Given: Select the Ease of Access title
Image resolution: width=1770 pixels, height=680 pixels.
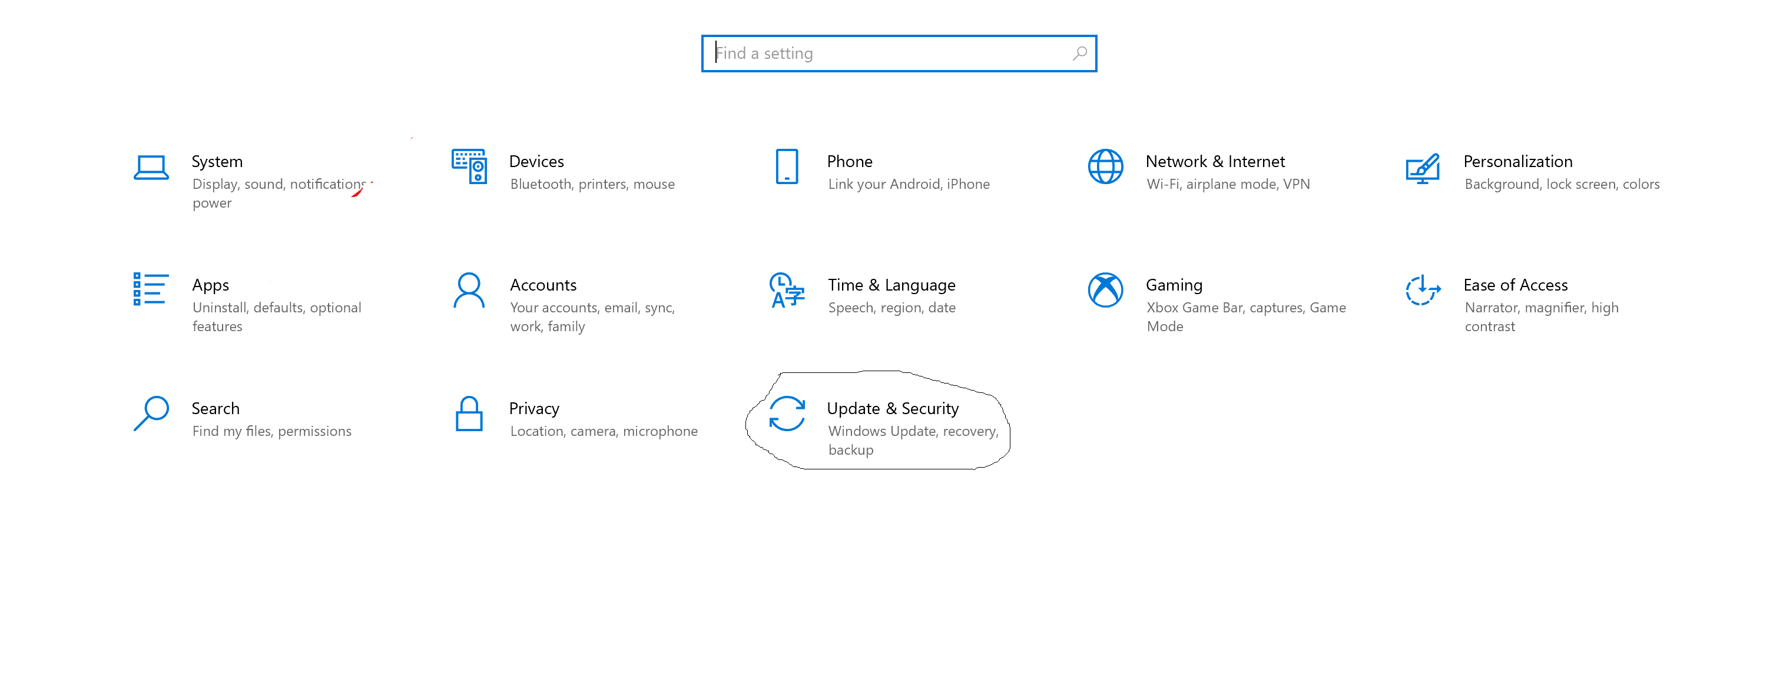Looking at the screenshot, I should tap(1515, 285).
